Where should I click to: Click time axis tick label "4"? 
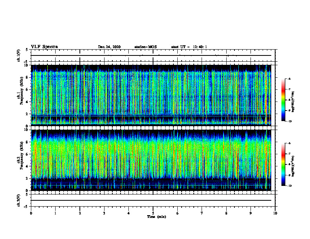click(x=129, y=213)
